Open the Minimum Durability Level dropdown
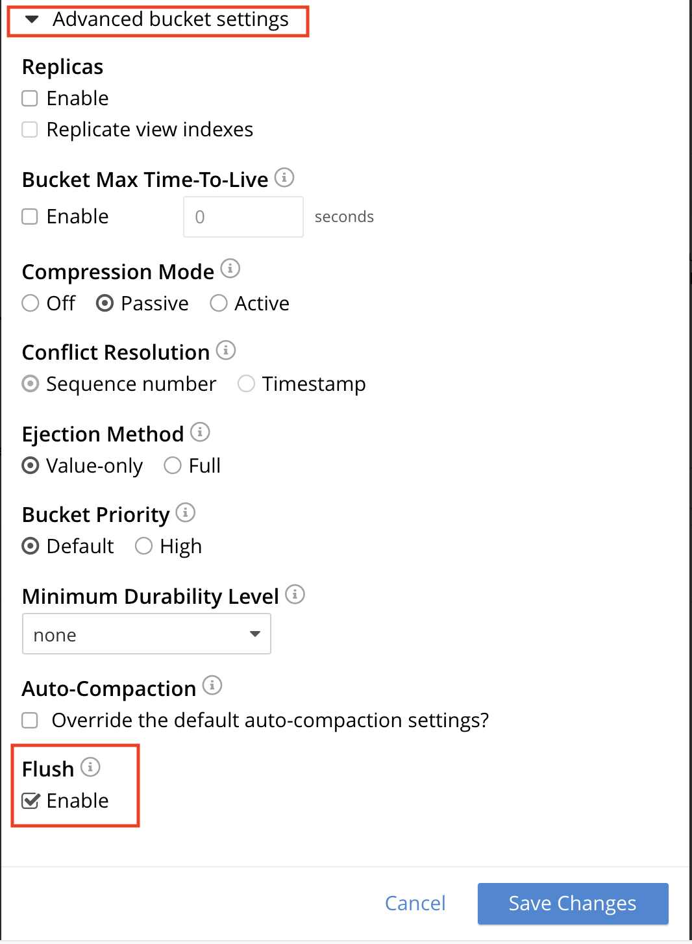Viewport: 692px width, 944px height. 146,634
